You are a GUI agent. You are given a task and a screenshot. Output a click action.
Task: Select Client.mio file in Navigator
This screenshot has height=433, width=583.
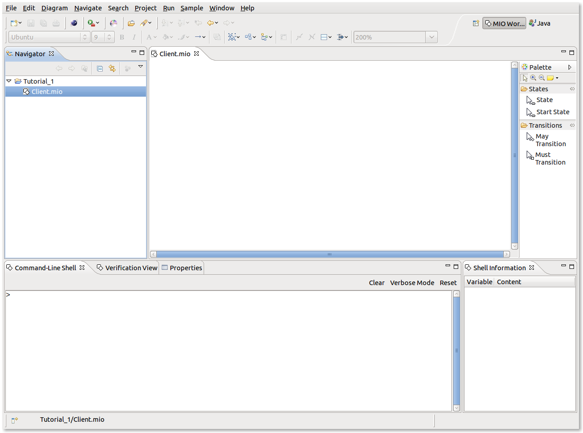[47, 92]
